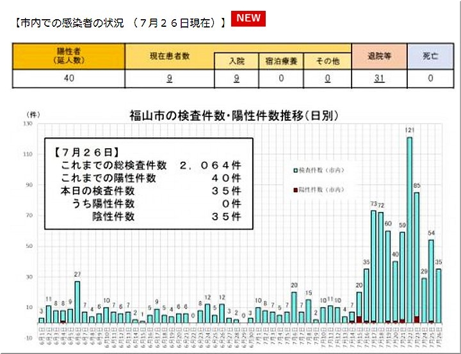Click the cyan 検査件数 legend marker
This screenshot has height=354, width=461.
pyautogui.click(x=295, y=171)
